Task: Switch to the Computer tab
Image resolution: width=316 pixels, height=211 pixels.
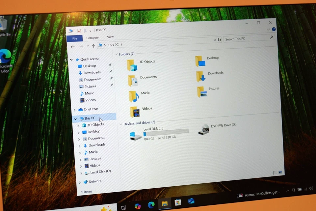Action: pos(93,37)
